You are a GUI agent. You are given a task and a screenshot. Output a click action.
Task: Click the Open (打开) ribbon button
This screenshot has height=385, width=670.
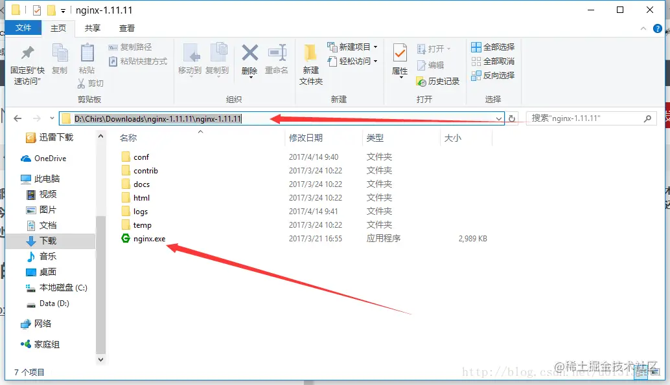(433, 49)
